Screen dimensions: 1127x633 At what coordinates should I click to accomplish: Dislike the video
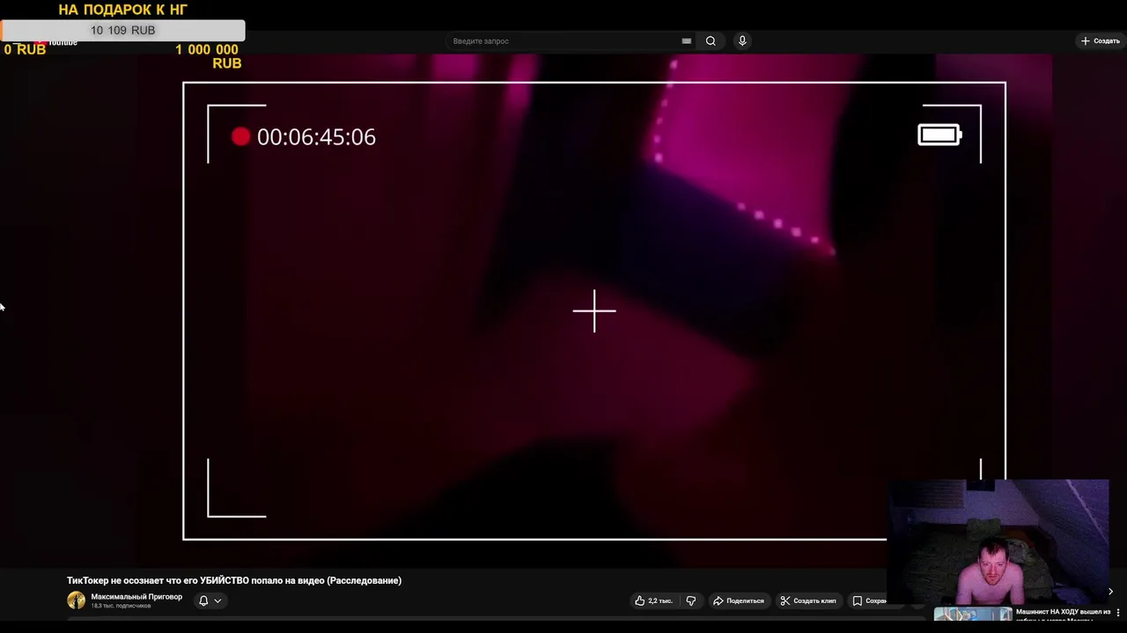coord(691,601)
